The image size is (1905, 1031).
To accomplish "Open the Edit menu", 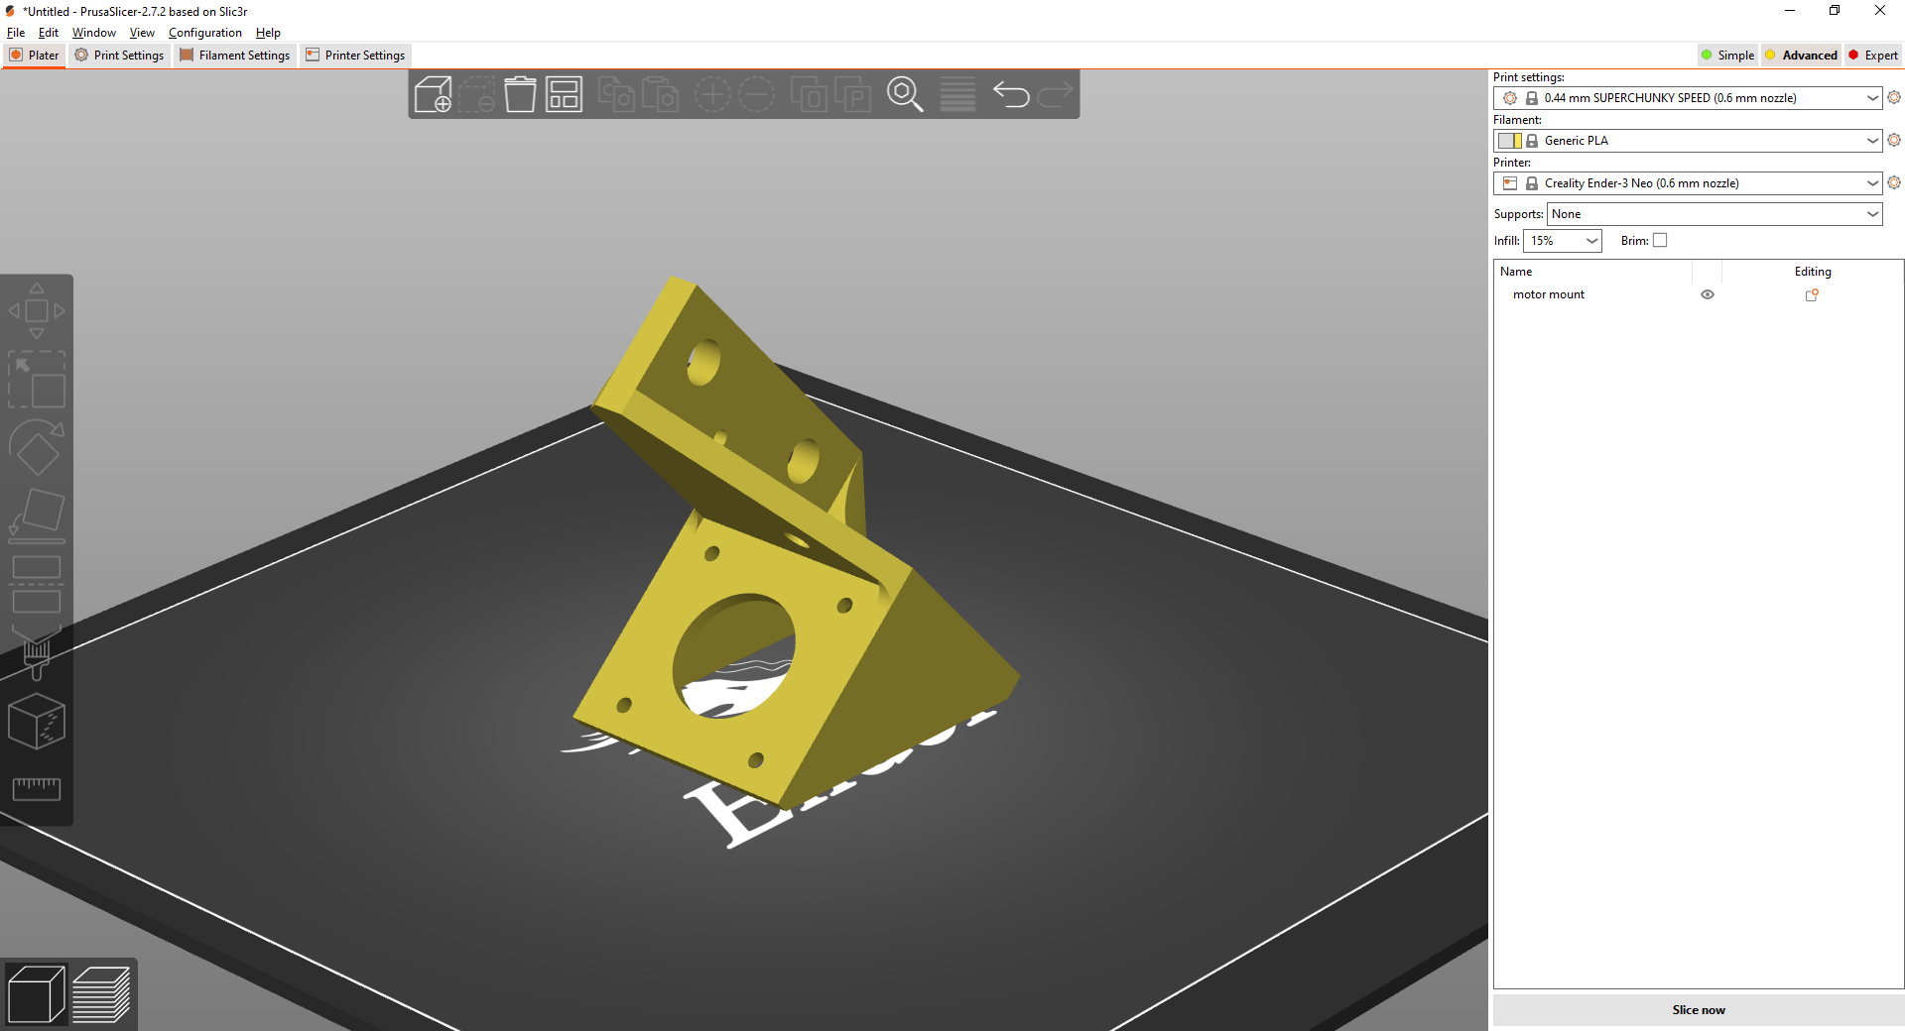I will [49, 33].
